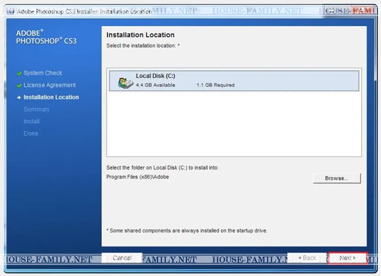The image size is (381, 276).
Task: Select the Install step in sidebar
Action: pos(31,122)
